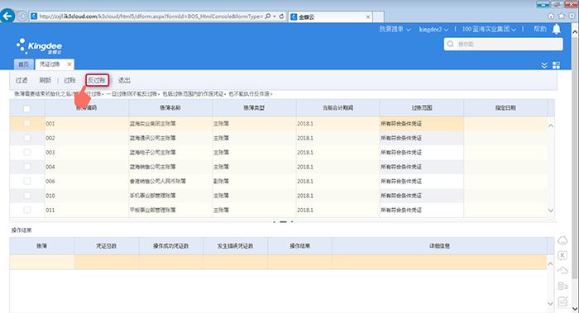Click page scrollbar up arrow

tap(575, 32)
